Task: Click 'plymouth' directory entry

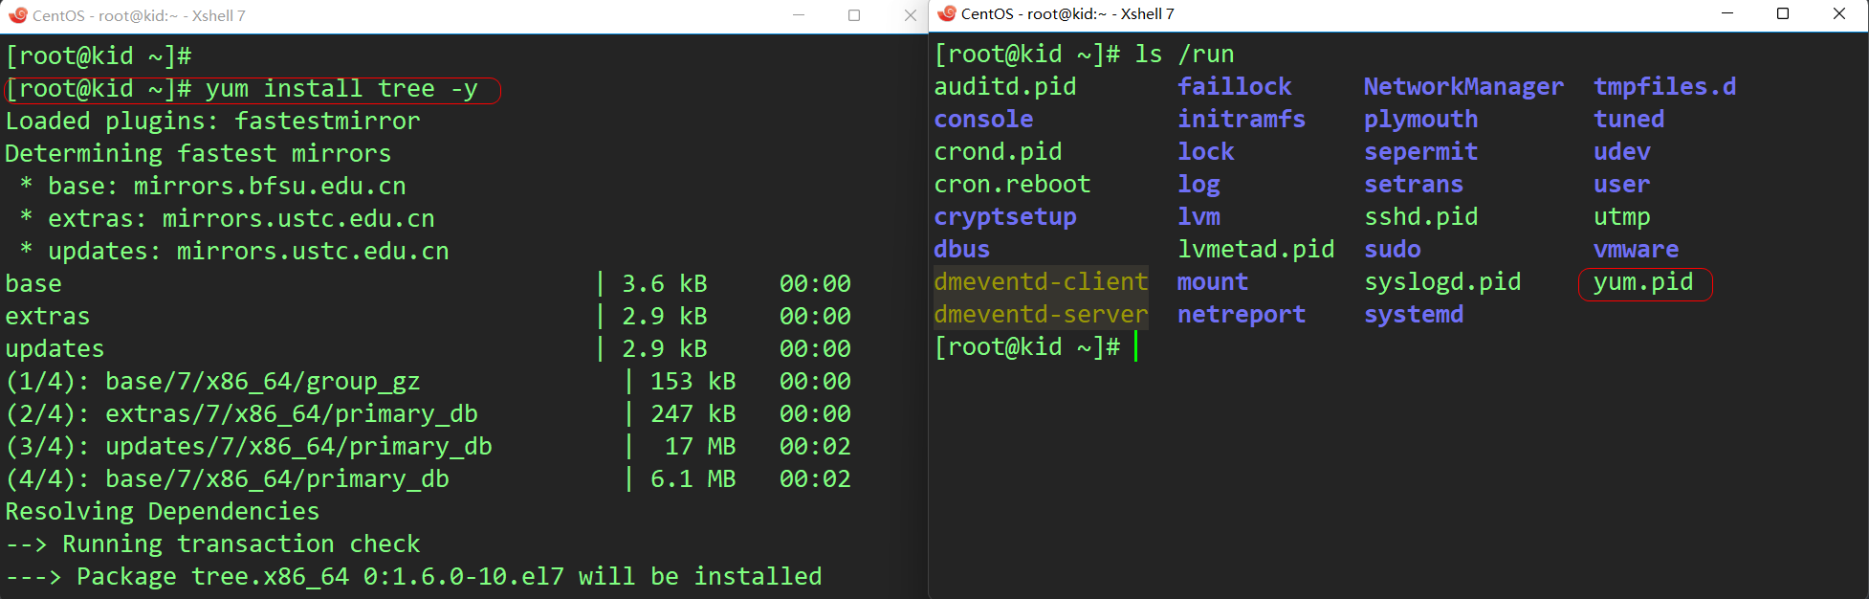Action: [1421, 120]
